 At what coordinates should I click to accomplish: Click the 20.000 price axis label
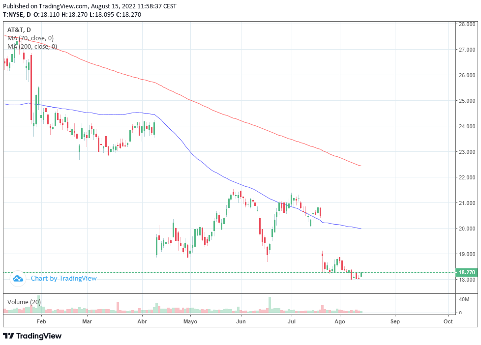pyautogui.click(x=467, y=229)
